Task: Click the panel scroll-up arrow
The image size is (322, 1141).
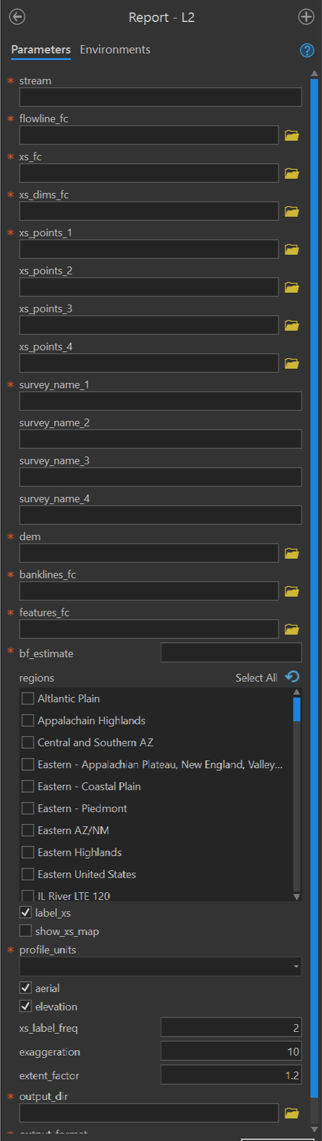Action: pos(314,74)
